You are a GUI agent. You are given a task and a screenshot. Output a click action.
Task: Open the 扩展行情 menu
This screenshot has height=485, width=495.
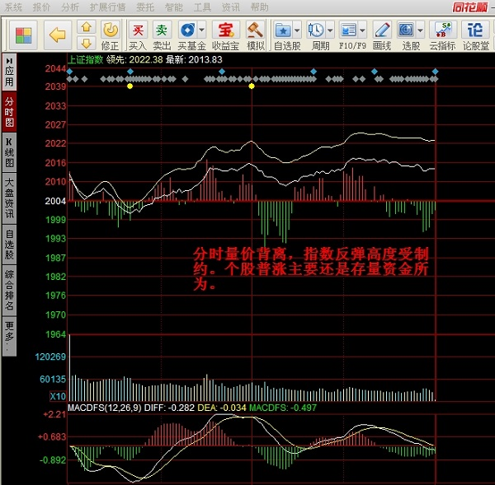point(107,7)
